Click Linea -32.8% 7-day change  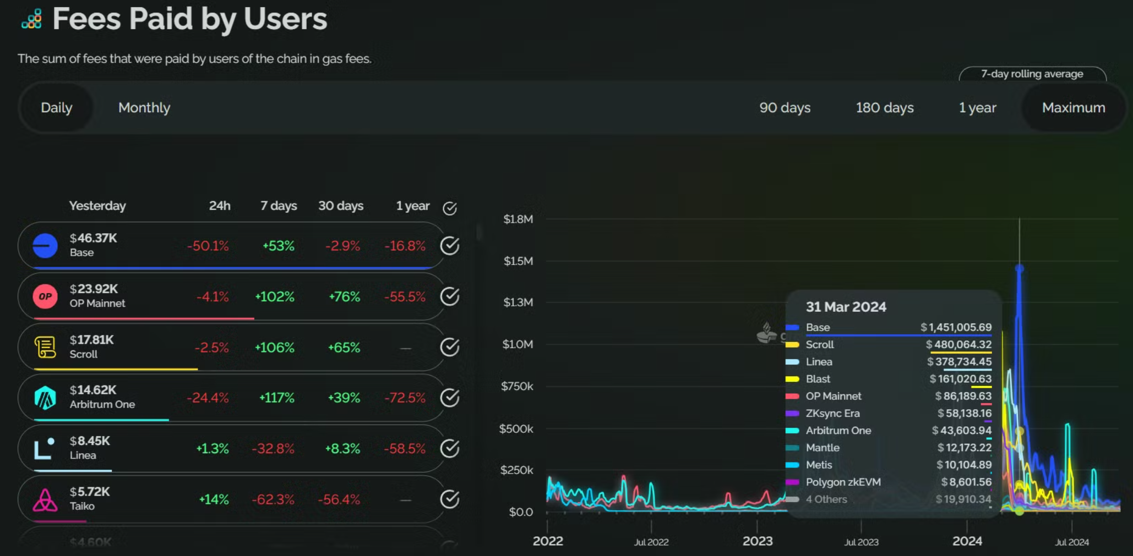click(273, 449)
